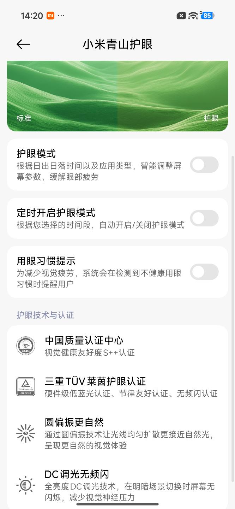Tap the DC dimming brightness icon

tap(25, 484)
